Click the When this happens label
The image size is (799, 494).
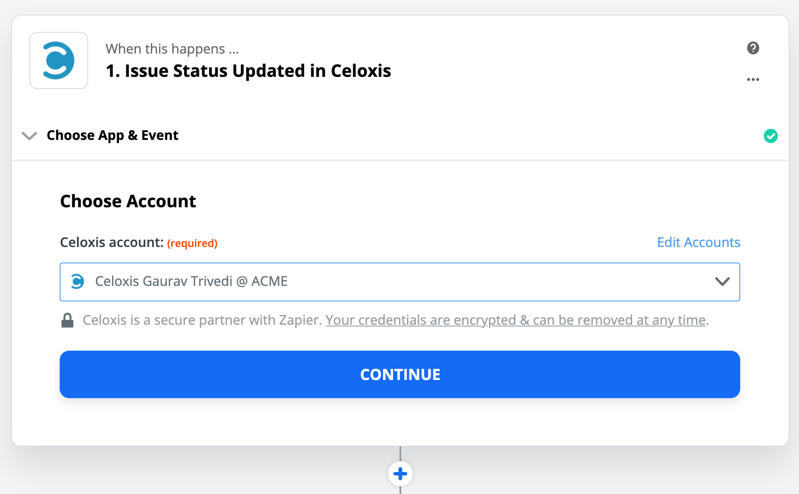(x=172, y=49)
